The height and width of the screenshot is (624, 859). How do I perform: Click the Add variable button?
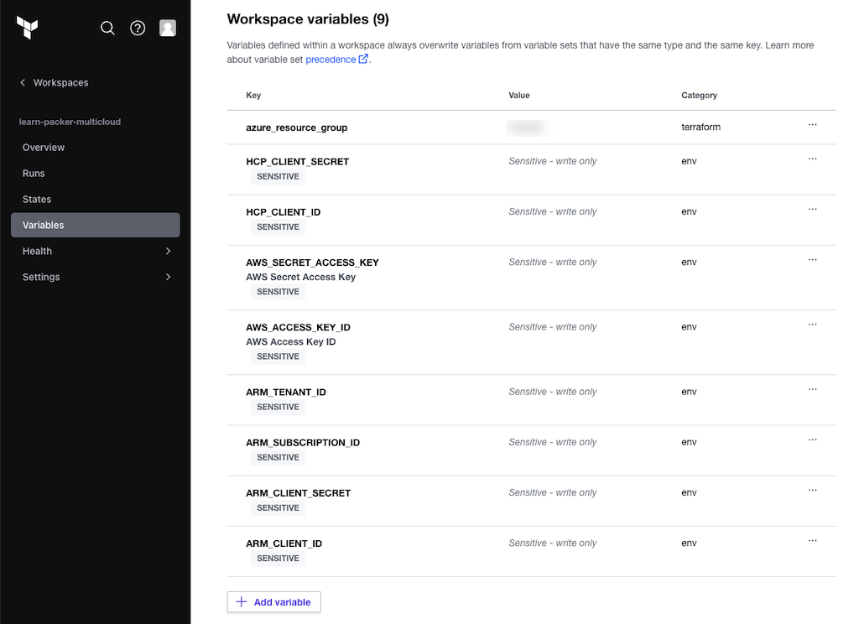click(x=273, y=601)
